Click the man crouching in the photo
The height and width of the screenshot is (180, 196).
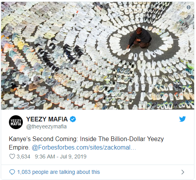[140, 38]
